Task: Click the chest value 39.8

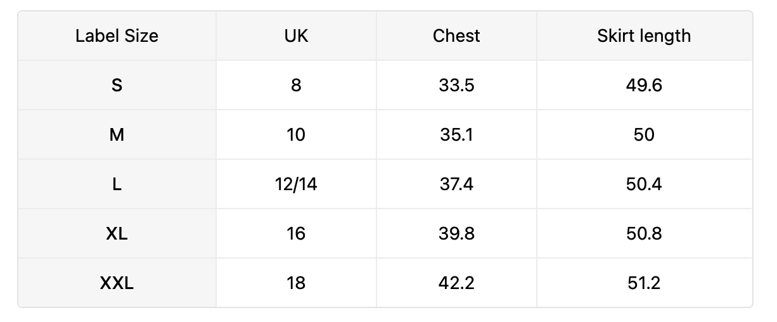Action: pos(456,233)
